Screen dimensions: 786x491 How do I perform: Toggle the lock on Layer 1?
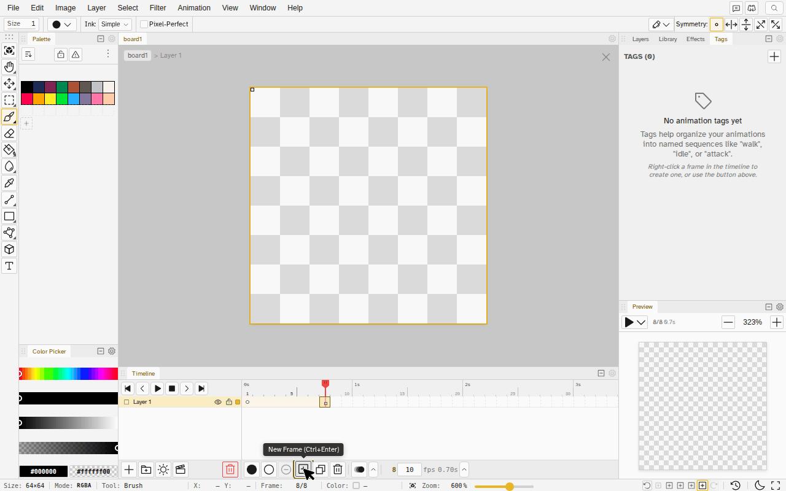coord(229,402)
